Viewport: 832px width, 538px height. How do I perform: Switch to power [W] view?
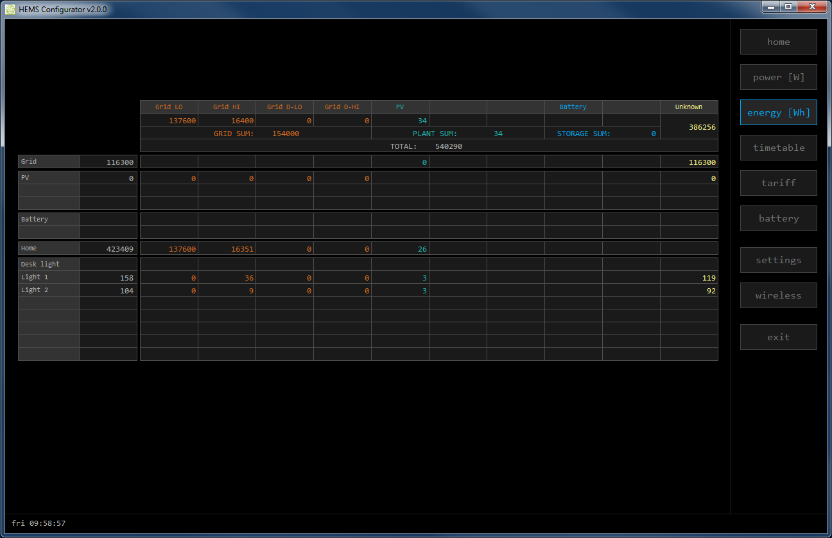coord(778,77)
